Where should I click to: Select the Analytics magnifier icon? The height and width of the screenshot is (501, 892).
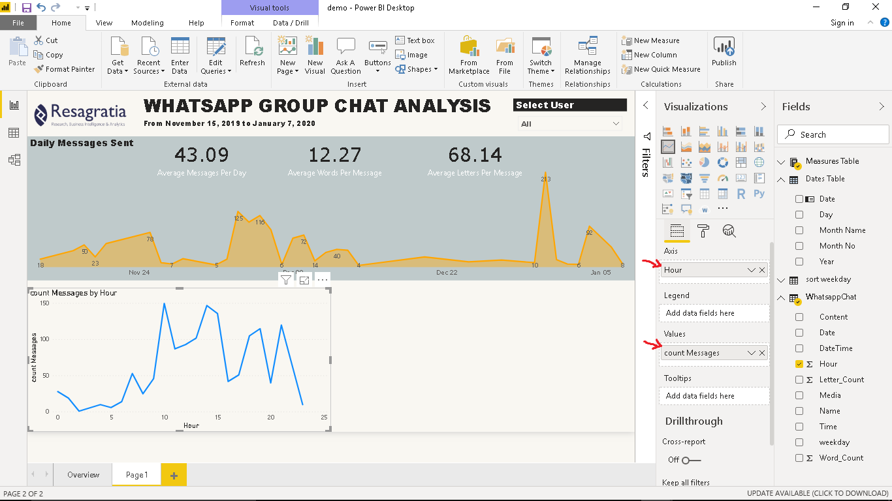pos(729,230)
